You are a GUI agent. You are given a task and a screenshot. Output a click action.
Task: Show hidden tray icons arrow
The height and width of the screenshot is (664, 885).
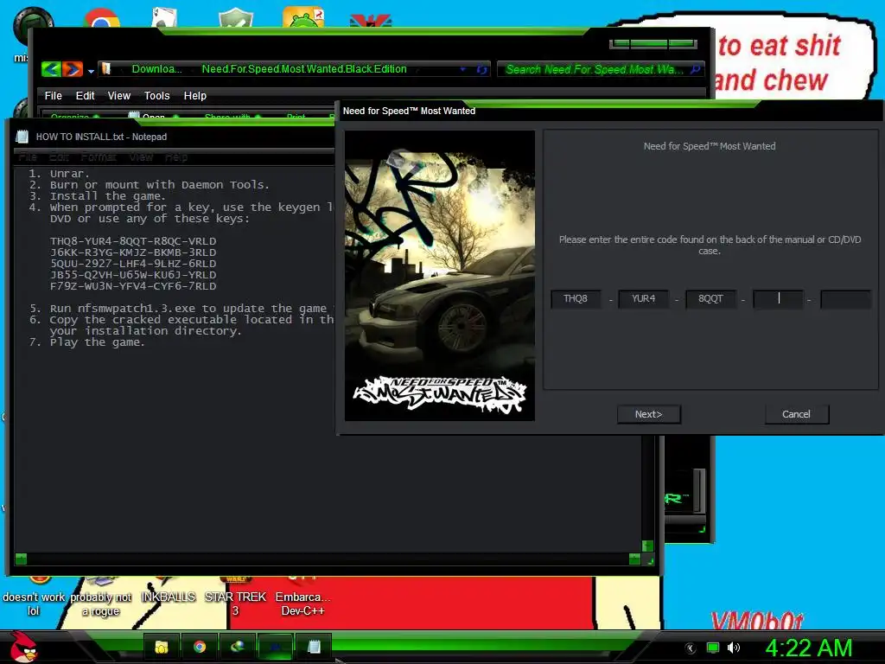coord(691,648)
